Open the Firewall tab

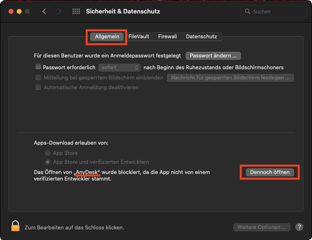click(167, 37)
